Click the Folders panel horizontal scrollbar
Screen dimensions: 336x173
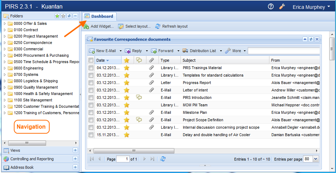click(27, 143)
